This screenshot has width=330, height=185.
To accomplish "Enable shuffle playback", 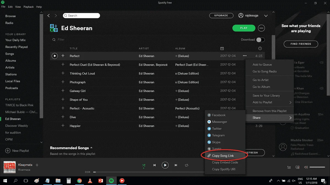I will click(144, 165).
